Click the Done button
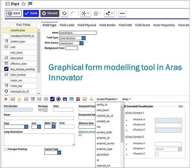Screen dimensions: 194x168 pos(31,13)
